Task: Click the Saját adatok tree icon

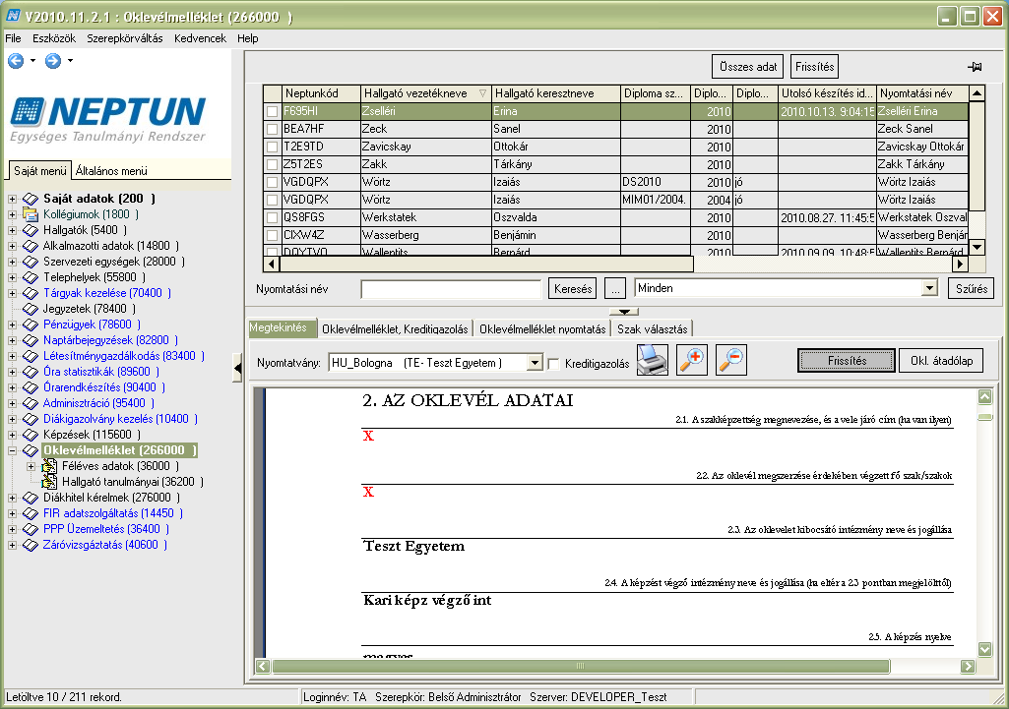Action: (x=31, y=199)
